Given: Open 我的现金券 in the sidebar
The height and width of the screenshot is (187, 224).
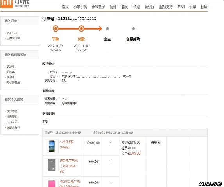Looking at the screenshot, I should pos(13,127).
